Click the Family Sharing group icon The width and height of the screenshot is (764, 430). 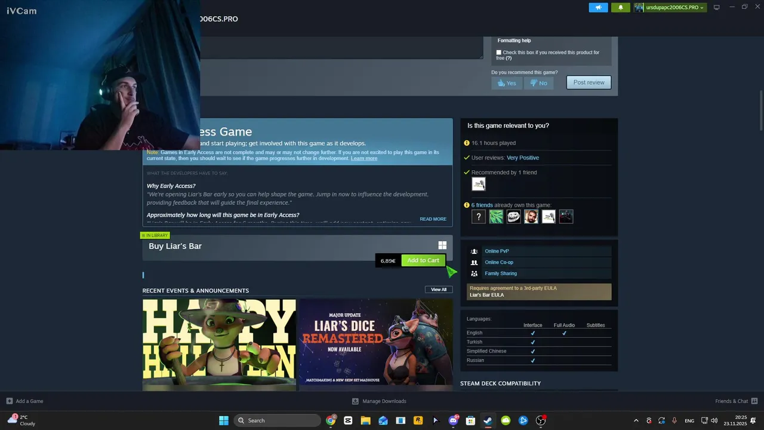pyautogui.click(x=474, y=274)
